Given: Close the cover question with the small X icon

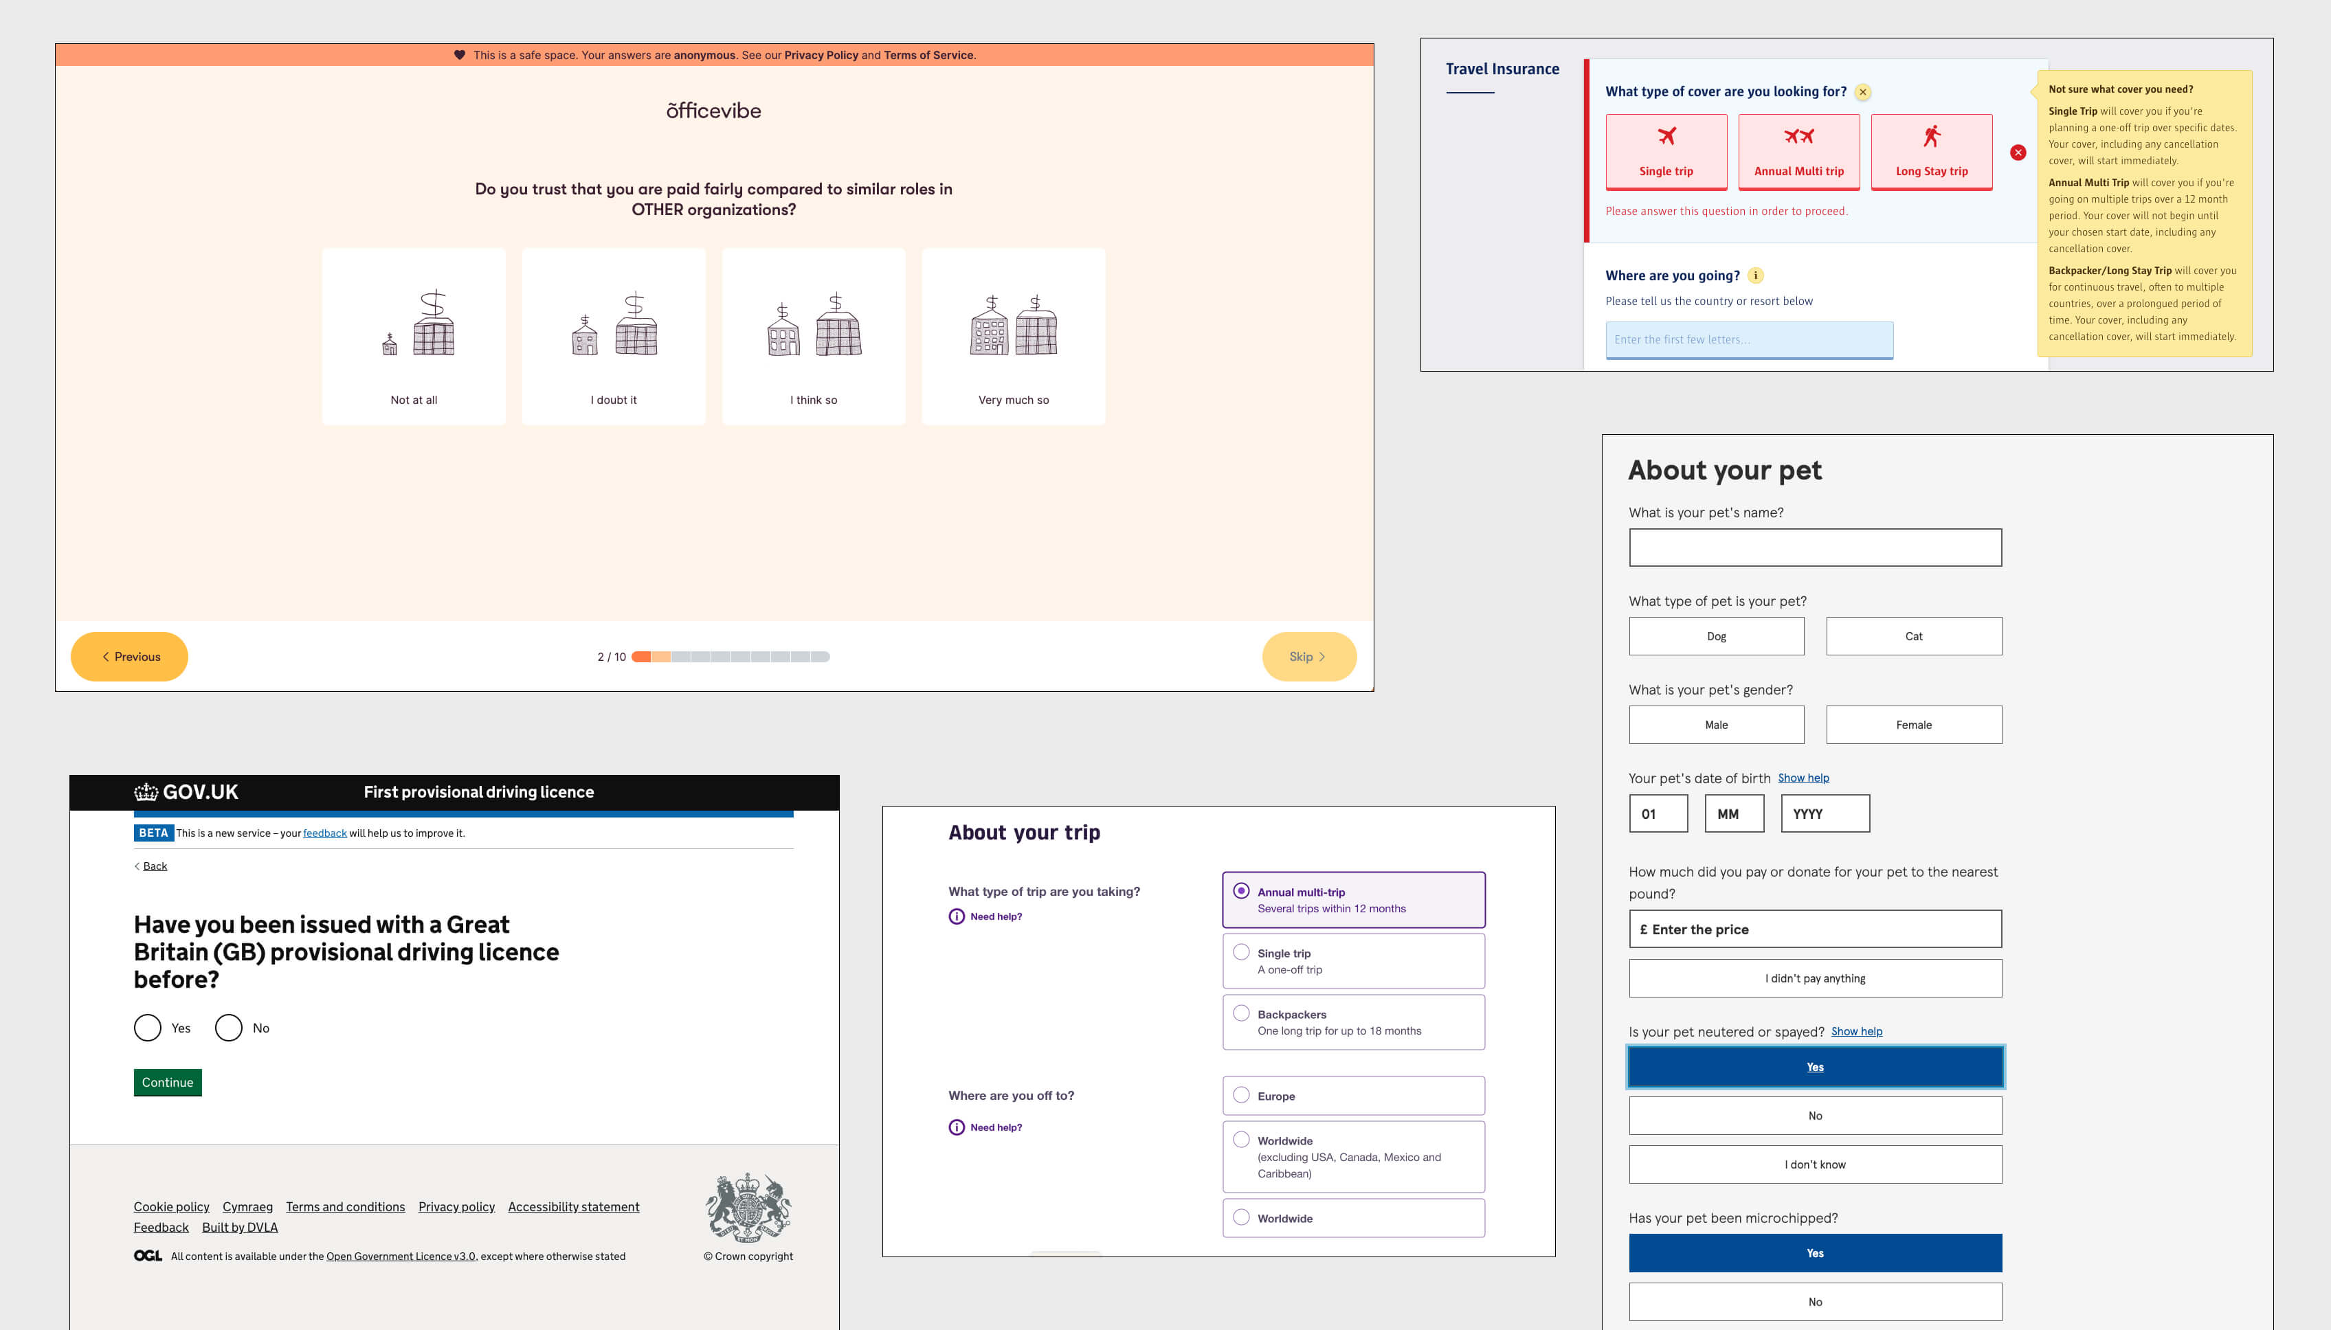Looking at the screenshot, I should click(1863, 92).
